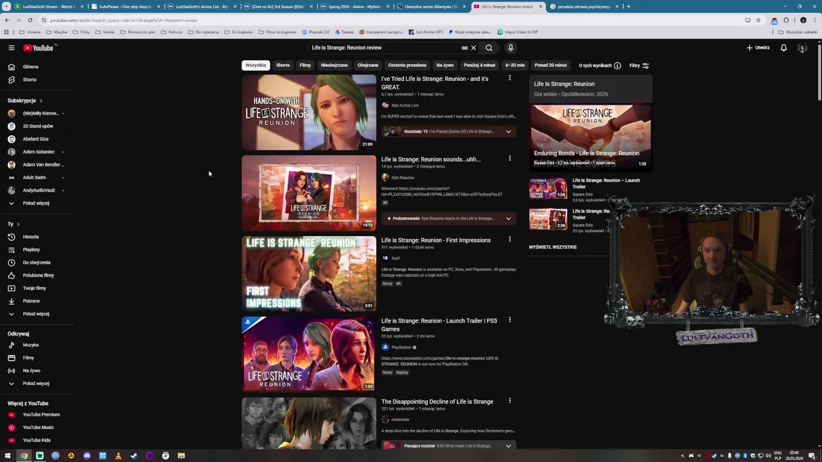Select the Shorts filter chip
Image resolution: width=822 pixels, height=462 pixels.
[x=283, y=65]
